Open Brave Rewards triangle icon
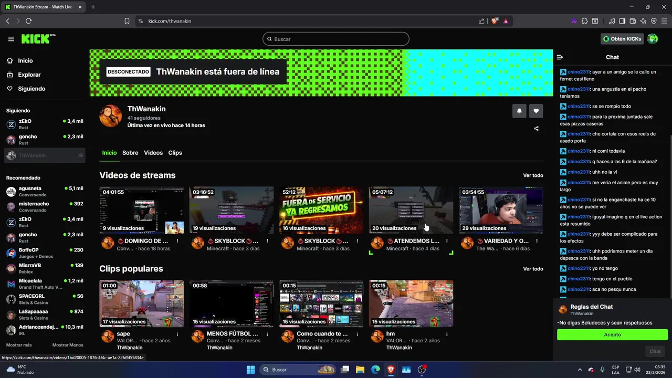Screen dimensions: 672x378 tap(506, 21)
